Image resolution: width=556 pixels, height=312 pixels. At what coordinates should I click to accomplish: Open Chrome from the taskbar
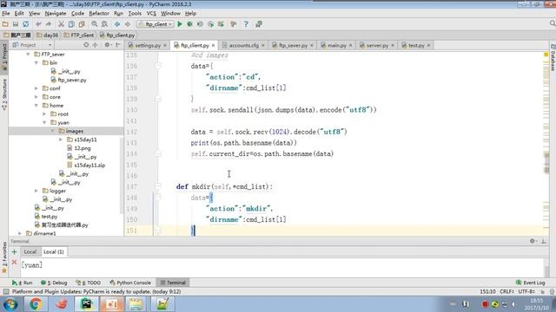(35, 304)
